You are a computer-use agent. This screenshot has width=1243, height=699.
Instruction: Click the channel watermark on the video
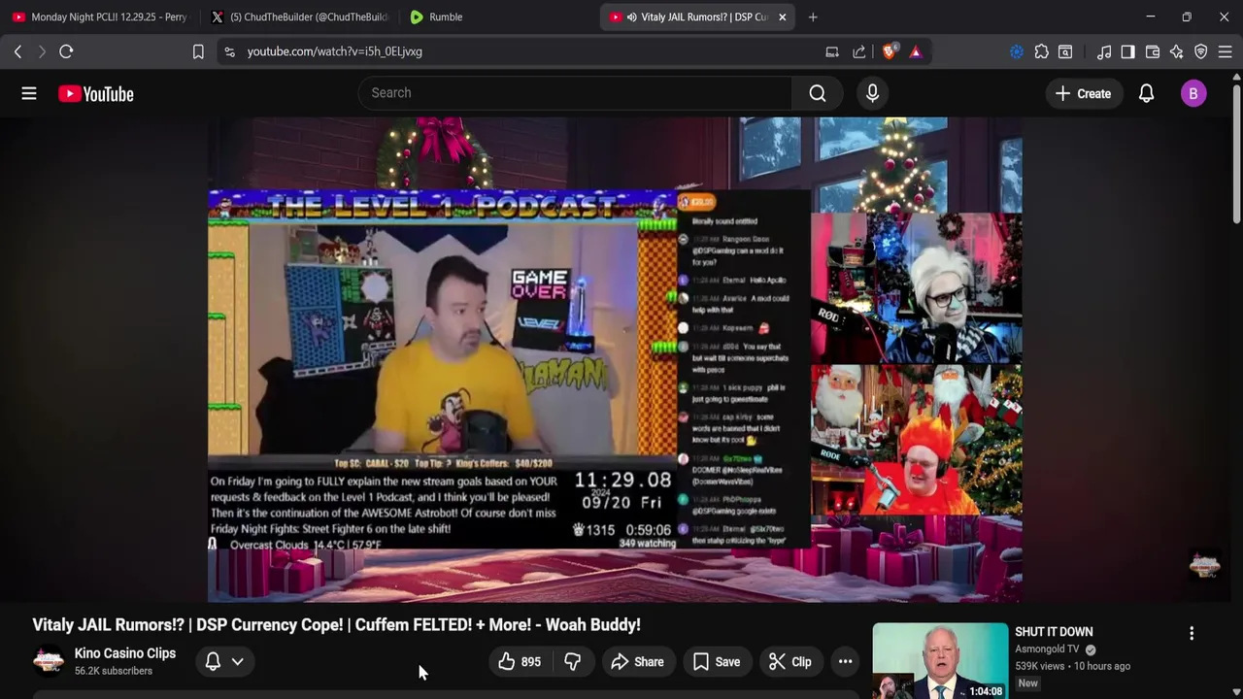tap(1204, 564)
